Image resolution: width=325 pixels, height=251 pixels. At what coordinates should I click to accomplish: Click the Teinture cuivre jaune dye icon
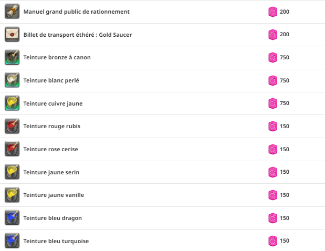pos(12,103)
